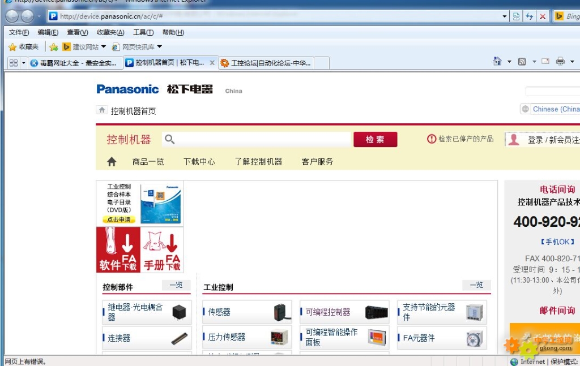Expand the 建议网站 dropdown arrow
580x366 pixels.
coord(104,46)
